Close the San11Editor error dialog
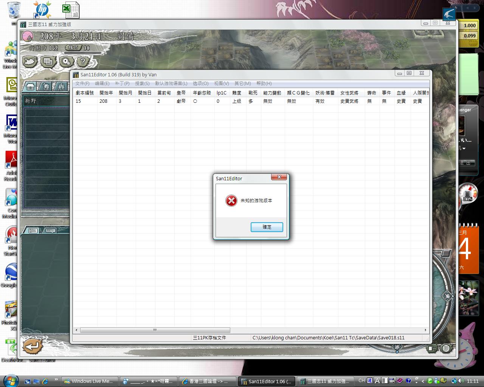The height and width of the screenshot is (387, 484). pyautogui.click(x=279, y=177)
